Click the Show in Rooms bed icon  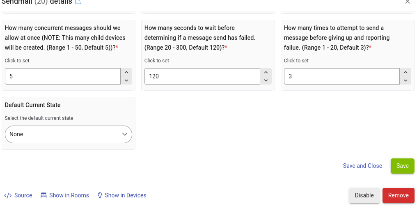click(44, 195)
